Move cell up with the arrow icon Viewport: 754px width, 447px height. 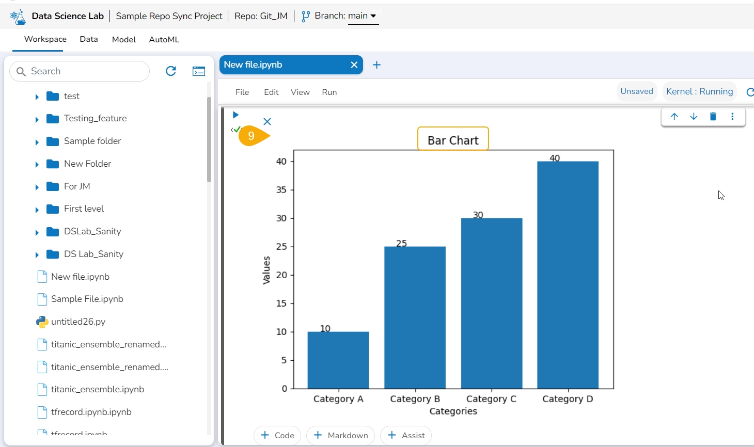click(674, 117)
